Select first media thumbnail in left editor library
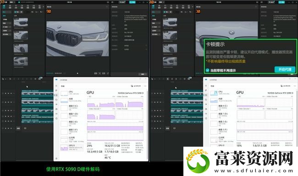Screen dimensions: 298x176 21,22
